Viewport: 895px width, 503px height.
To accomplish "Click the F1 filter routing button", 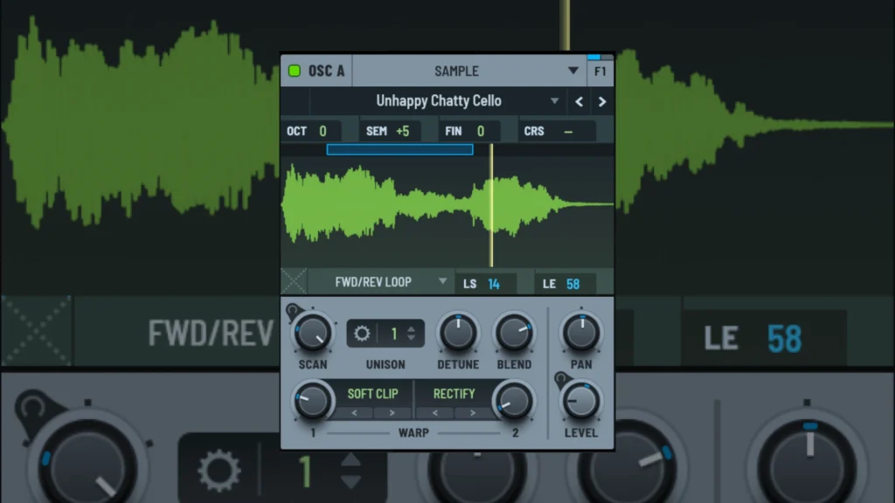I will [600, 72].
